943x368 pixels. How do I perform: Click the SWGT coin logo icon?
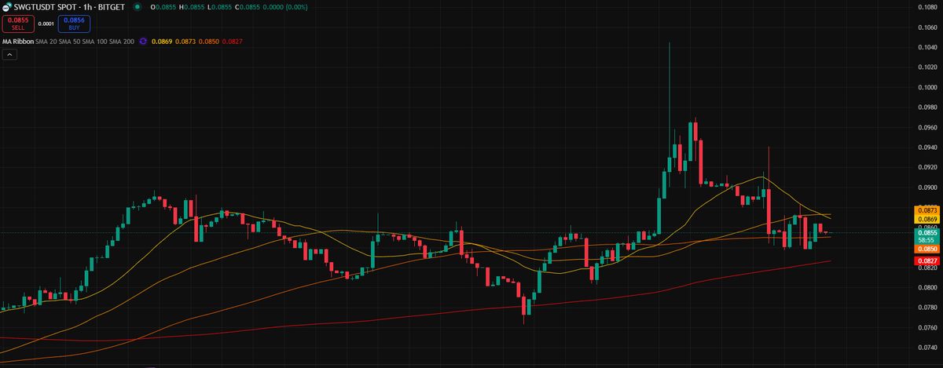(7, 7)
